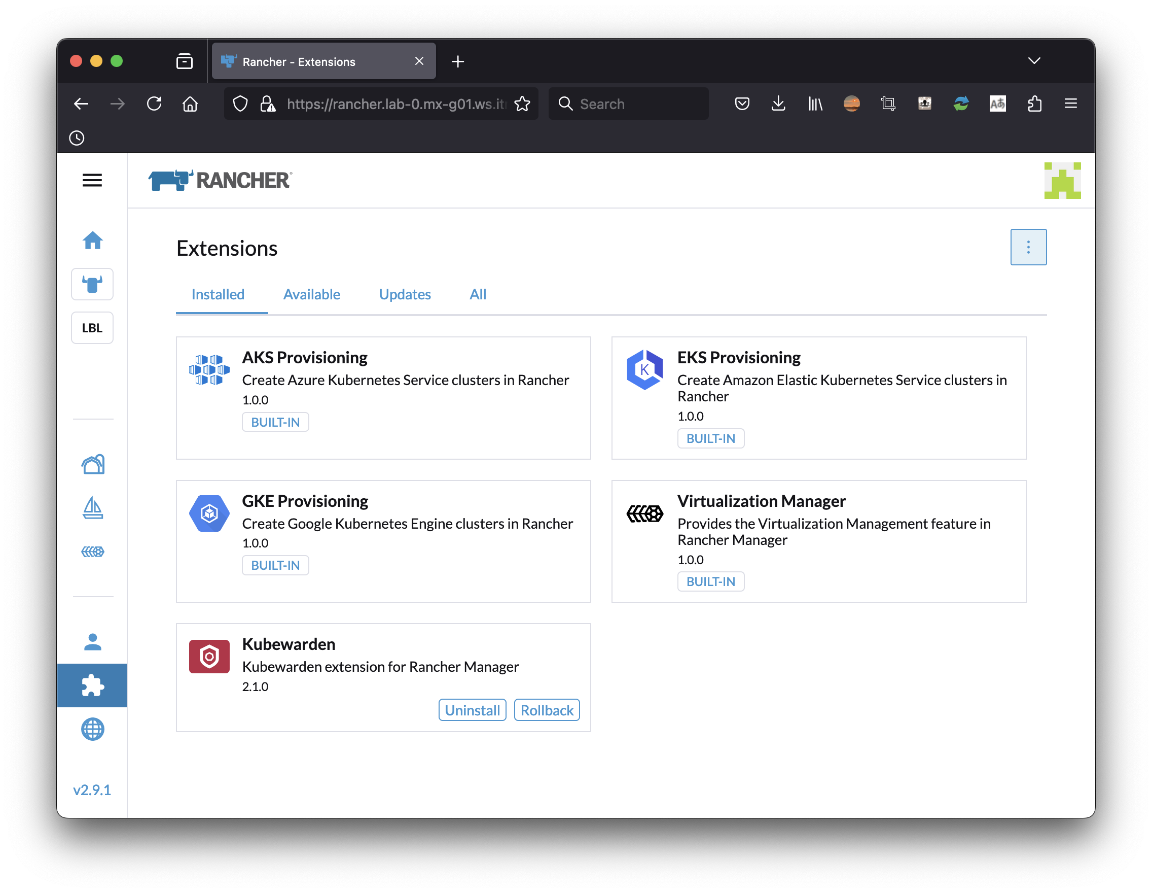Viewport: 1152px width, 893px height.
Task: Click the Rancher logo in header
Action: [220, 180]
